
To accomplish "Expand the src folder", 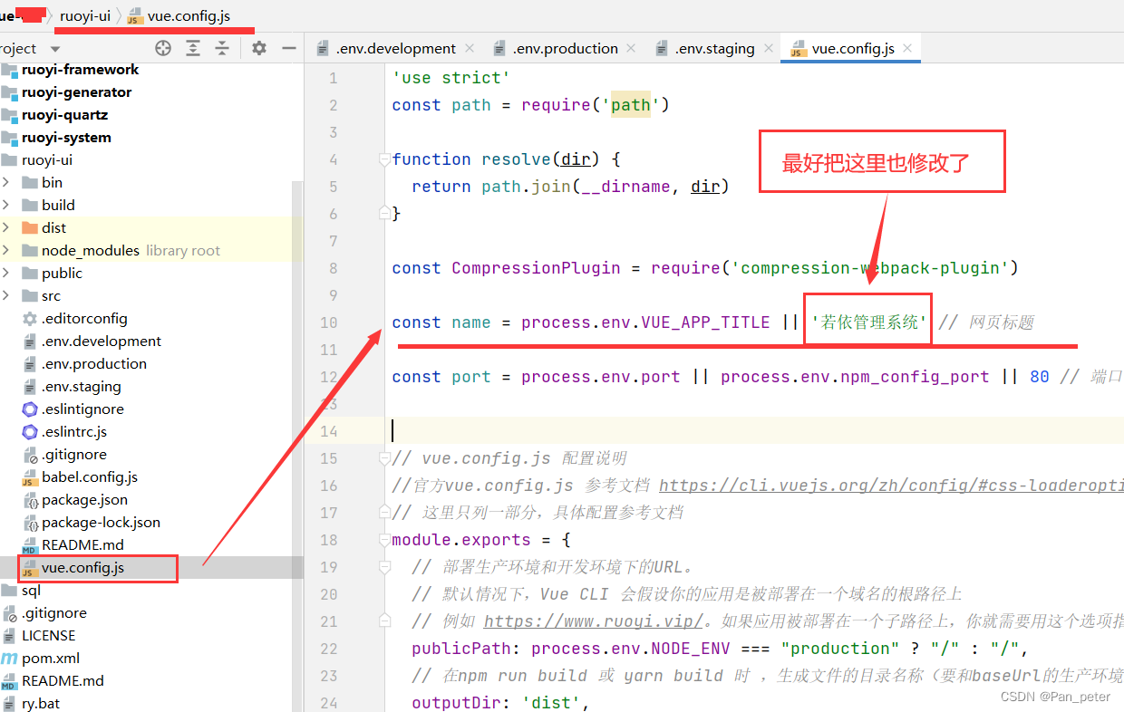I will click(x=5, y=295).
